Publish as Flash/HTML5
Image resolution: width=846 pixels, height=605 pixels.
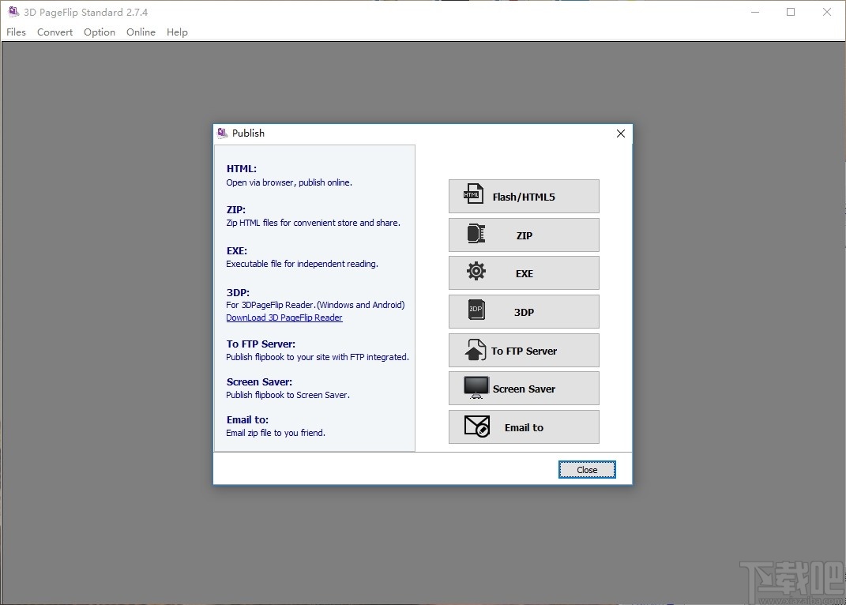click(524, 197)
